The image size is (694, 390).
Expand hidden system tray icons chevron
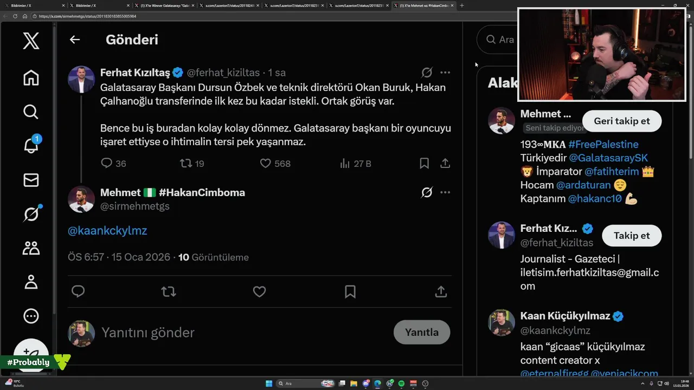coord(643,383)
